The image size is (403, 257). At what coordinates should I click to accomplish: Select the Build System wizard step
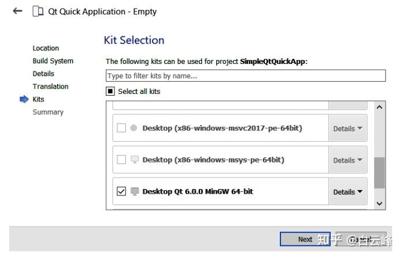[53, 61]
